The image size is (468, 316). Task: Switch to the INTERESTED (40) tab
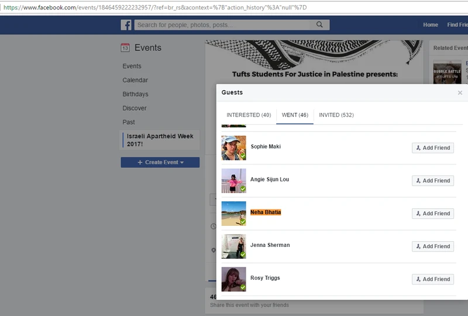coord(249,115)
